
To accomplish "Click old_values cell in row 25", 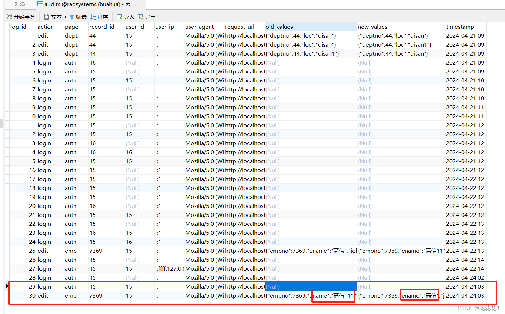I will click(x=311, y=251).
